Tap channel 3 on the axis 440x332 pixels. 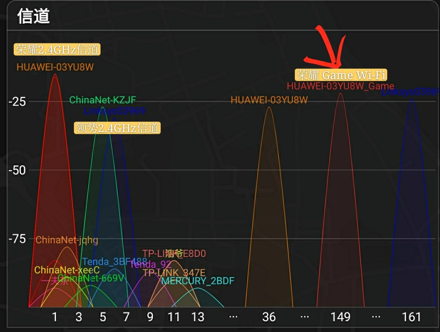coord(79,317)
